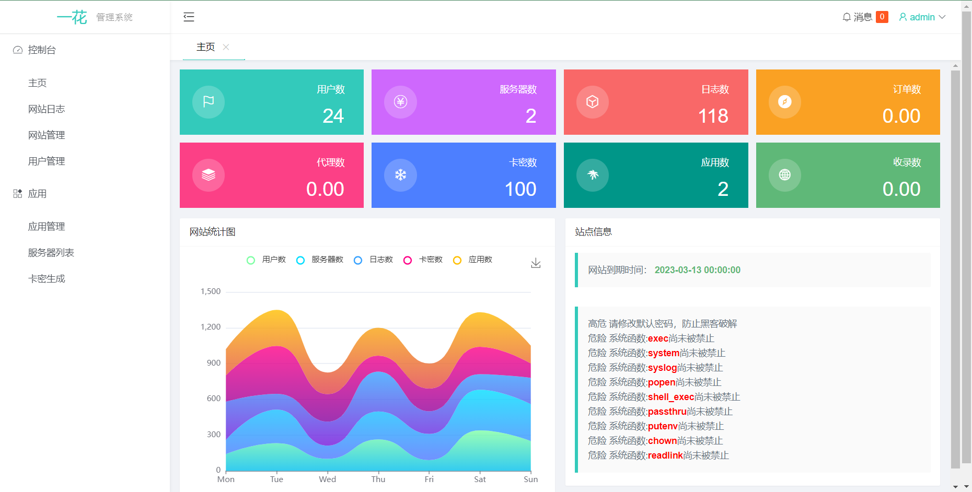Collapse the 控制台 sidebar section
Image resolution: width=972 pixels, height=492 pixels.
(x=41, y=50)
